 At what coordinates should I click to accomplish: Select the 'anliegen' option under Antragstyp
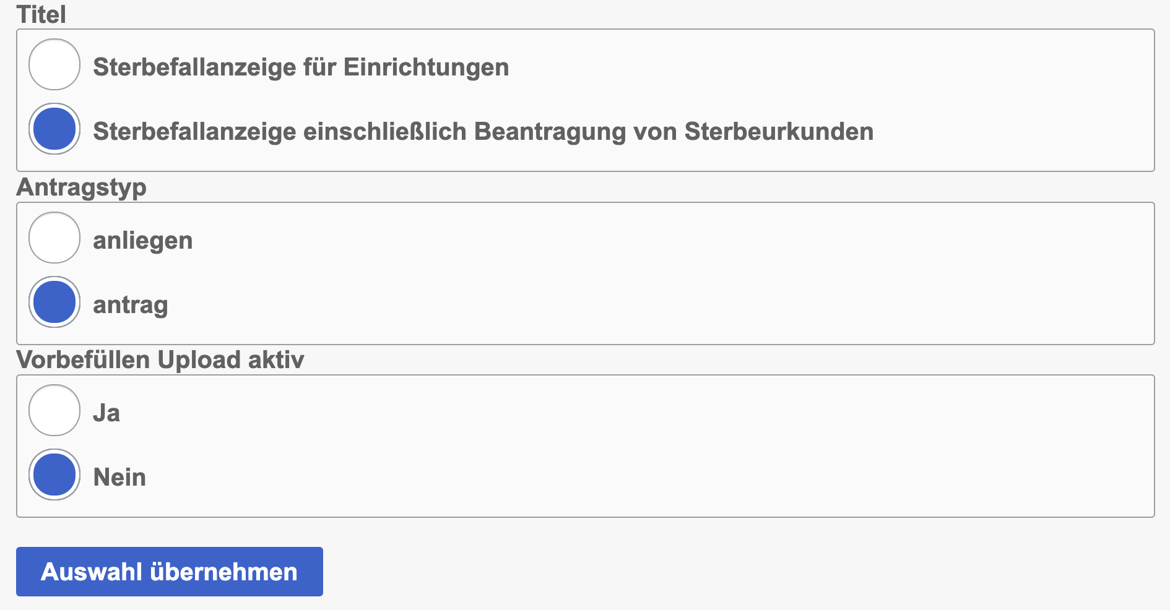point(54,238)
